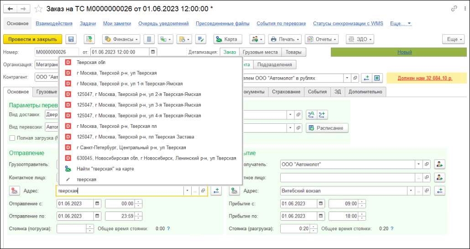The height and width of the screenshot is (249, 470).
Task: Toggle the Полная загрузка checkbox
Action: pyautogui.click(x=12, y=138)
